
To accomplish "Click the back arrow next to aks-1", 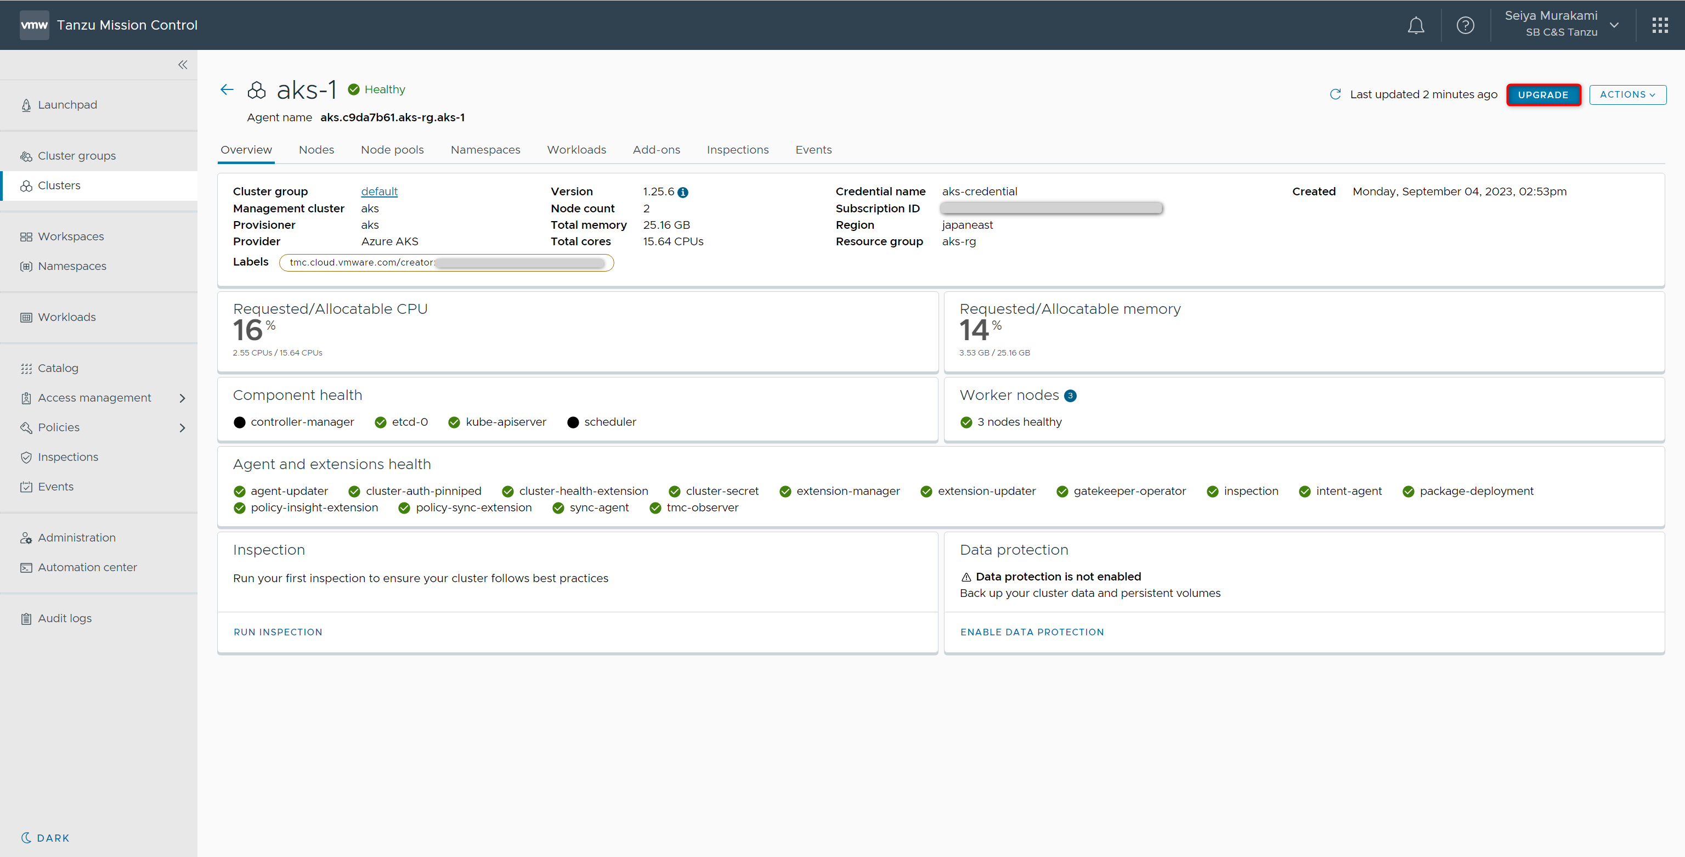I will coord(227,89).
